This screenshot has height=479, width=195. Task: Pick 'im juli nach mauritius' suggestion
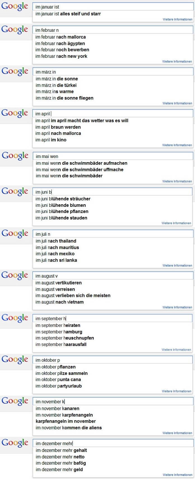point(57,247)
